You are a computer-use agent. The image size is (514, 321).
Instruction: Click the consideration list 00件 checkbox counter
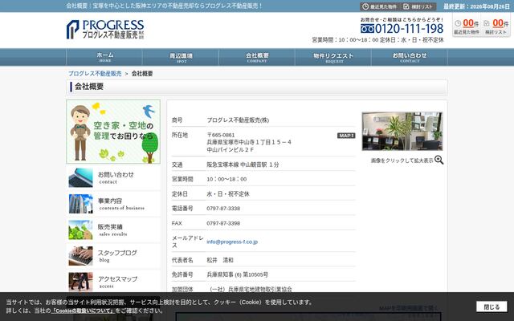(496, 26)
